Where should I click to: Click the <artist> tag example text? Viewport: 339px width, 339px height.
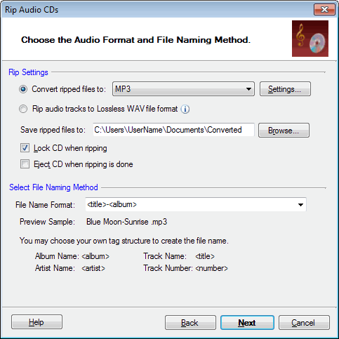click(93, 268)
